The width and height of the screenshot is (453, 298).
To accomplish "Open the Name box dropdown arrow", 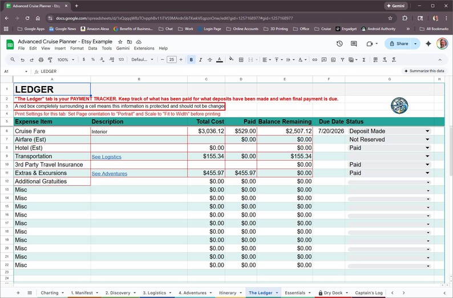I will [26, 71].
